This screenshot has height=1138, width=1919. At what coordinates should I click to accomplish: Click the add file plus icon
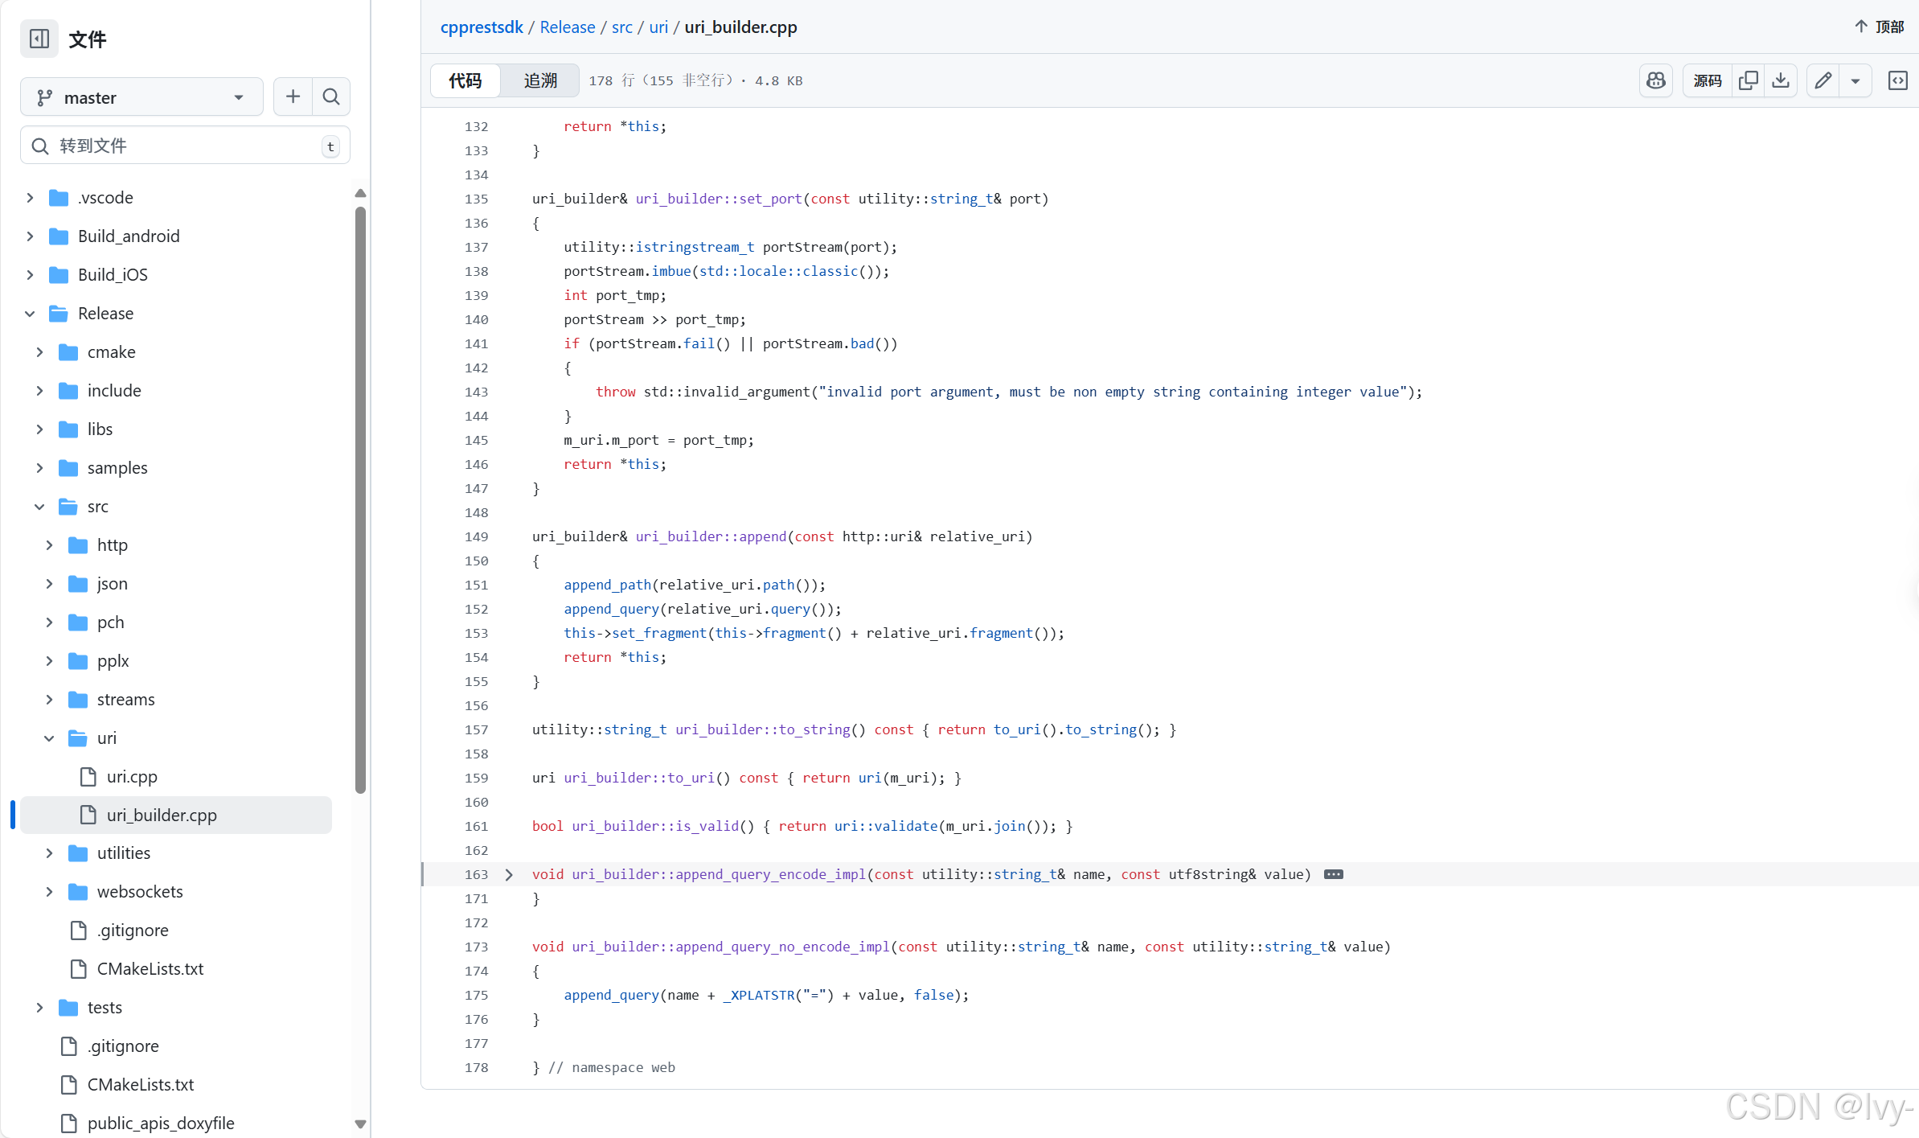293,97
